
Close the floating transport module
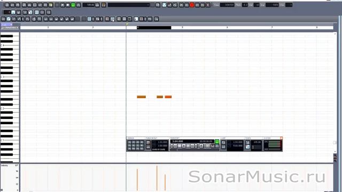pos(281,138)
